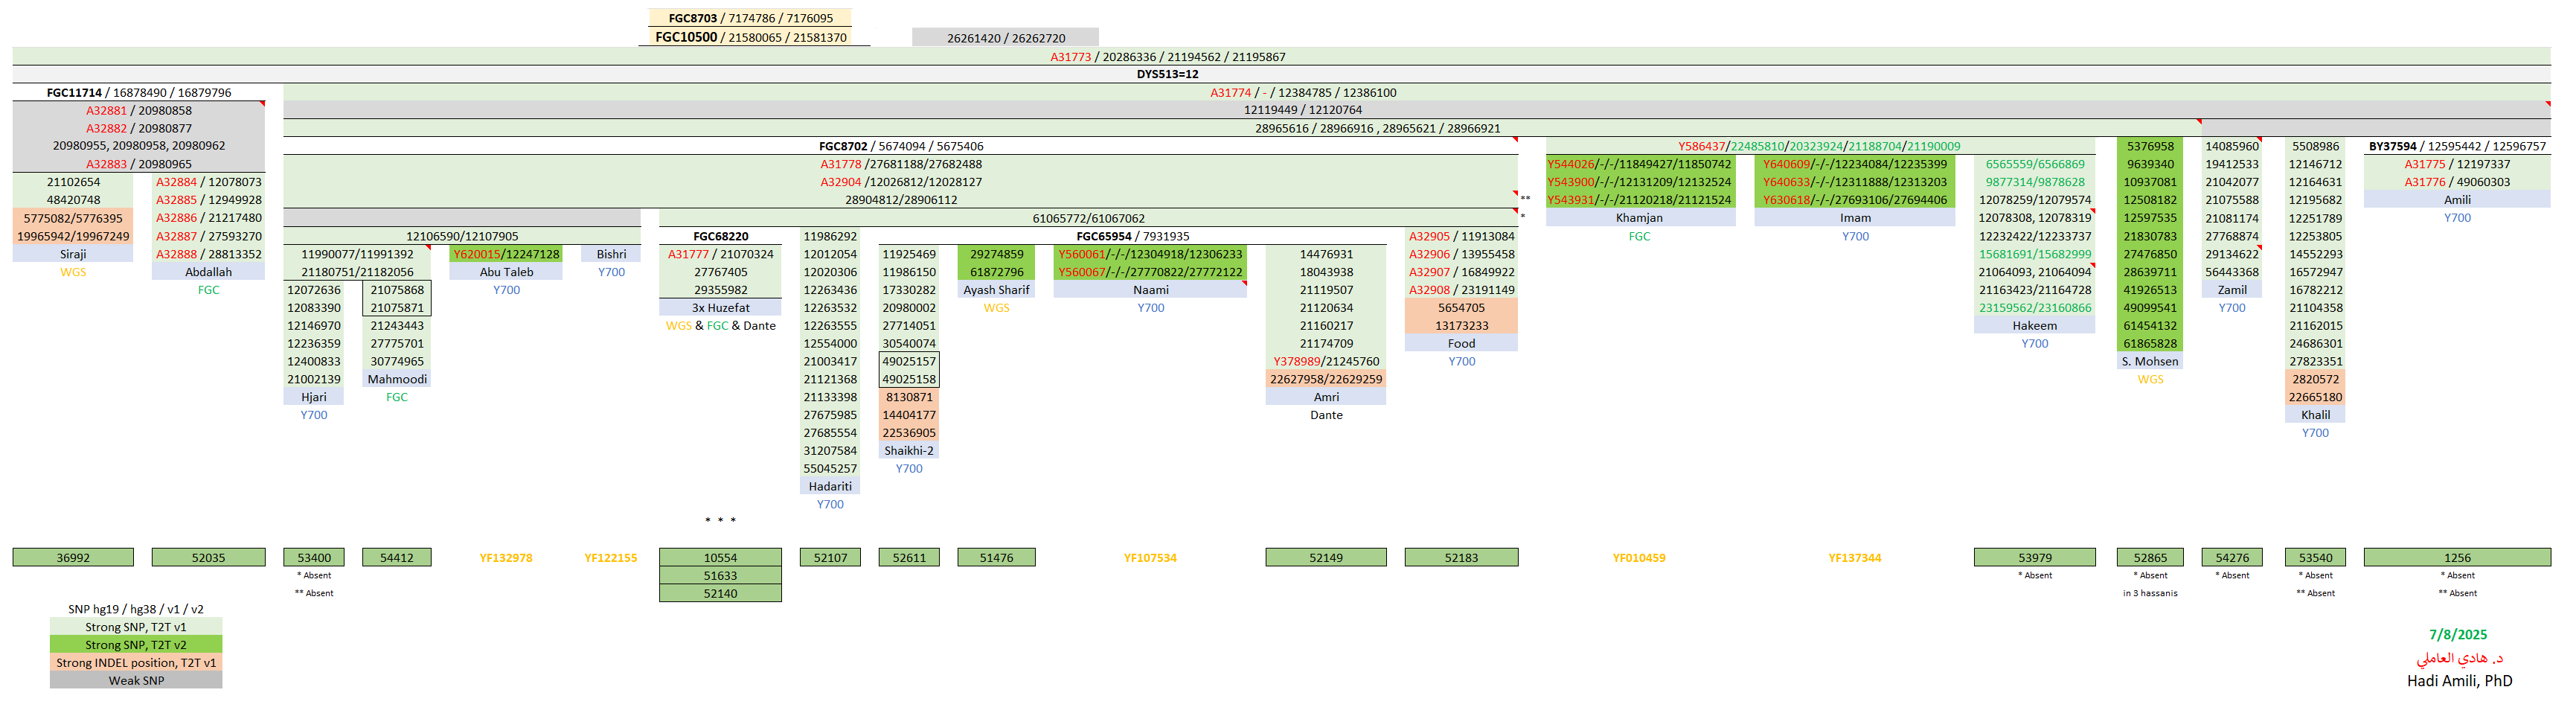Open the orange YF107534 kit label
This screenshot has height=716, width=2576.
(x=1150, y=558)
